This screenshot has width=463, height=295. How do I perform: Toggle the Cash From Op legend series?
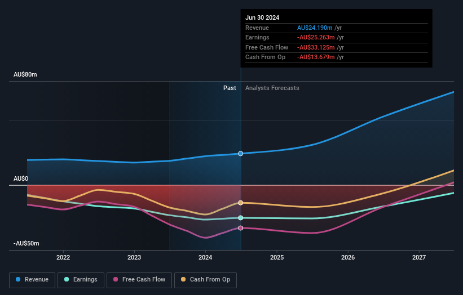coord(205,280)
